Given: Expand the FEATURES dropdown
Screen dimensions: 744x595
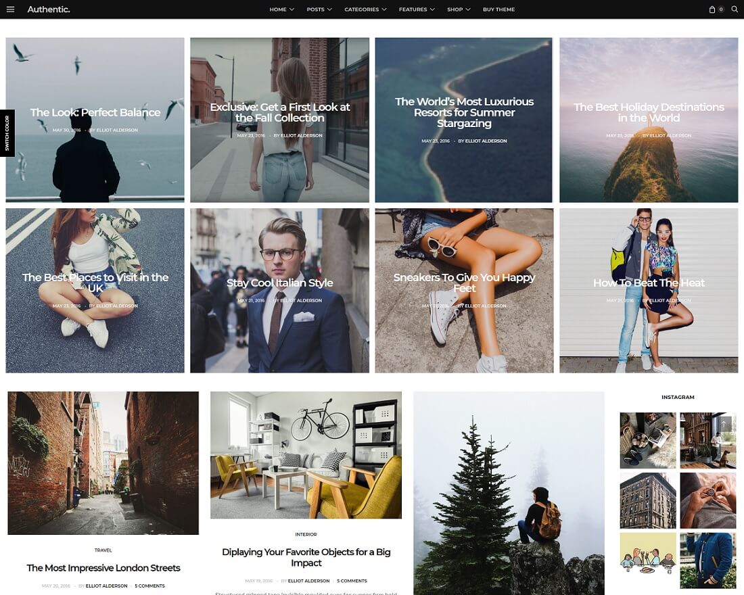Looking at the screenshot, I should click(416, 9).
